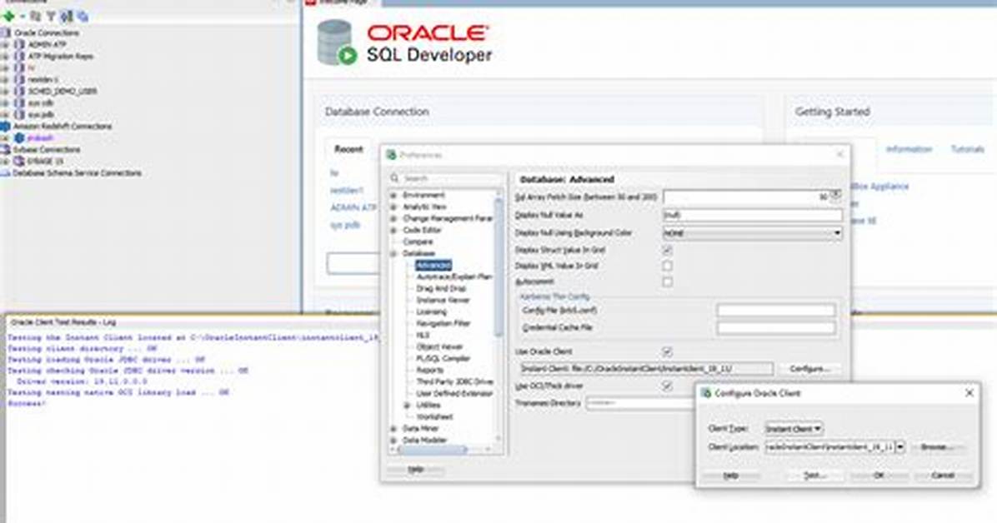Click the Preferences dialog title icon
This screenshot has height=523, width=997.
[392, 154]
